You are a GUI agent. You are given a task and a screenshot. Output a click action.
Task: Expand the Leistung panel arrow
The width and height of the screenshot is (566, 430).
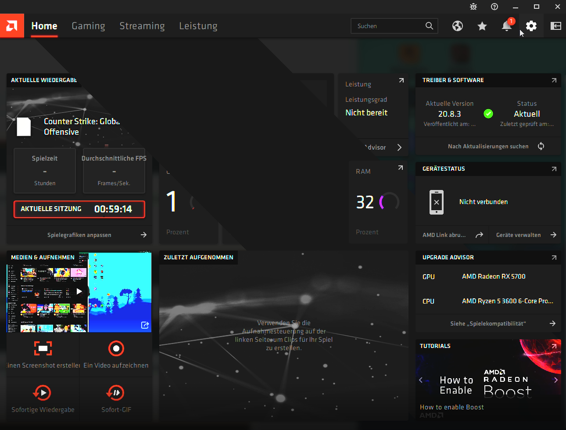coord(401,80)
